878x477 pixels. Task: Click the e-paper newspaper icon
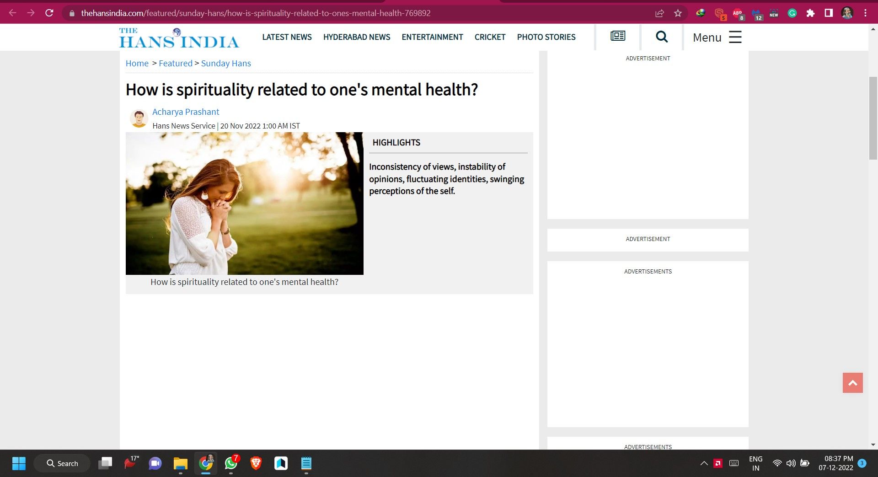coord(618,36)
